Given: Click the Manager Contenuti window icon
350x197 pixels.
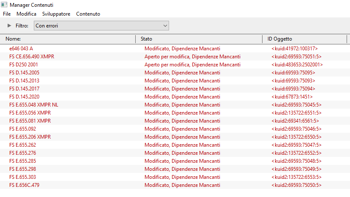Looking at the screenshot, I should pos(4,5).
